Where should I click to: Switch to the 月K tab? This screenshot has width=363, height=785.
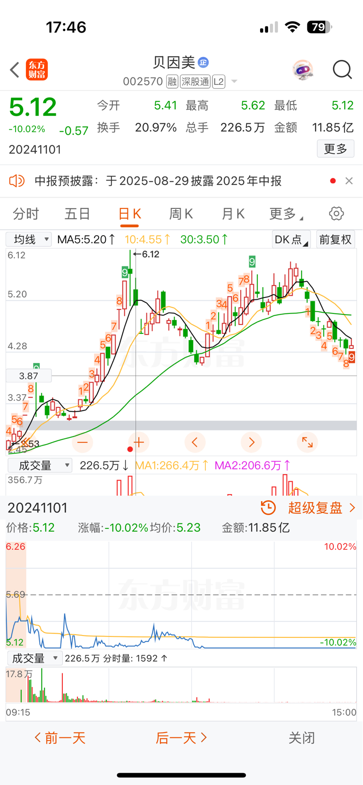(x=233, y=214)
